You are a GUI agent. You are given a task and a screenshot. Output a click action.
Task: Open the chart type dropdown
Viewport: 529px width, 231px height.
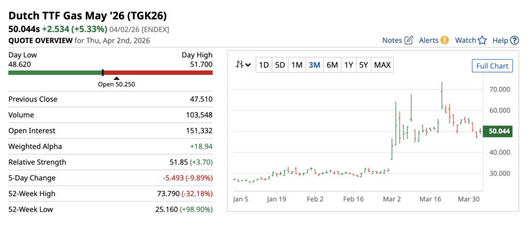click(243, 65)
